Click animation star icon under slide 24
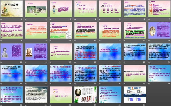Image resolution: width=171 pixels, height=106 pixels. point(51,84)
